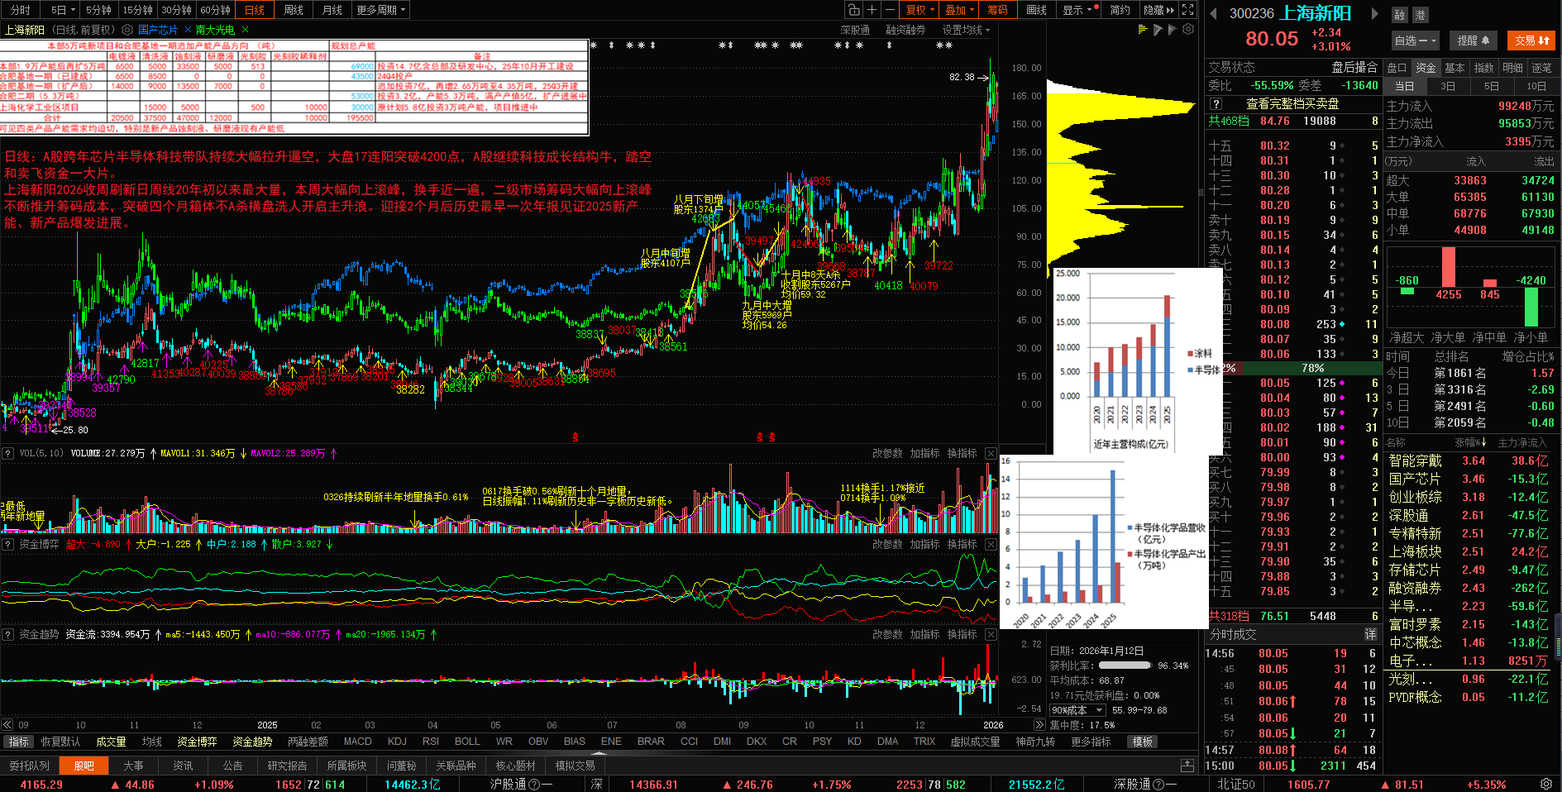Open the 显示 display dropdown
Image resolution: width=1562 pixels, height=792 pixels.
1078,10
